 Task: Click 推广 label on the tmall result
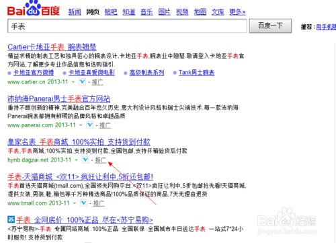[x=99, y=203]
